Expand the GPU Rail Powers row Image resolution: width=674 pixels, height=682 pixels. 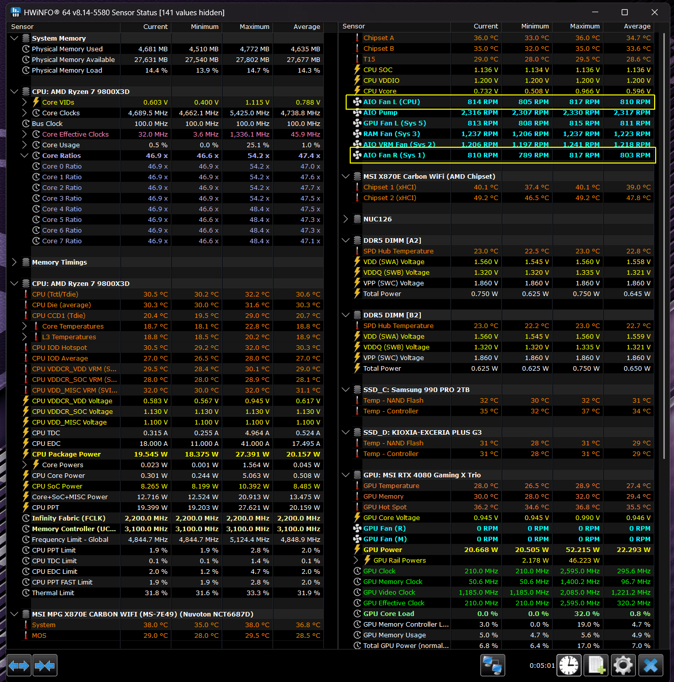[356, 560]
